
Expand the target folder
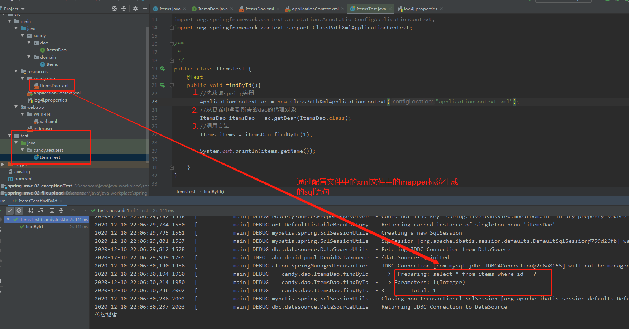[3, 164]
